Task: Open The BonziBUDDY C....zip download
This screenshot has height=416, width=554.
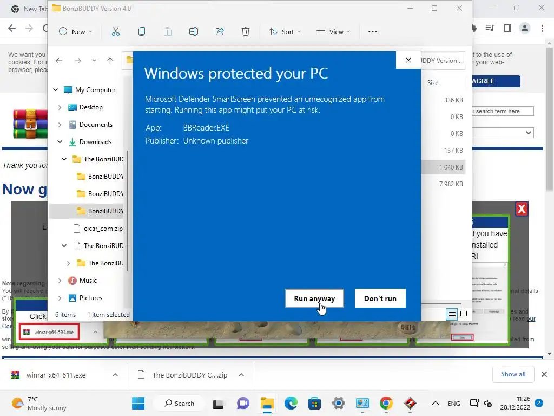Action: (x=183, y=375)
